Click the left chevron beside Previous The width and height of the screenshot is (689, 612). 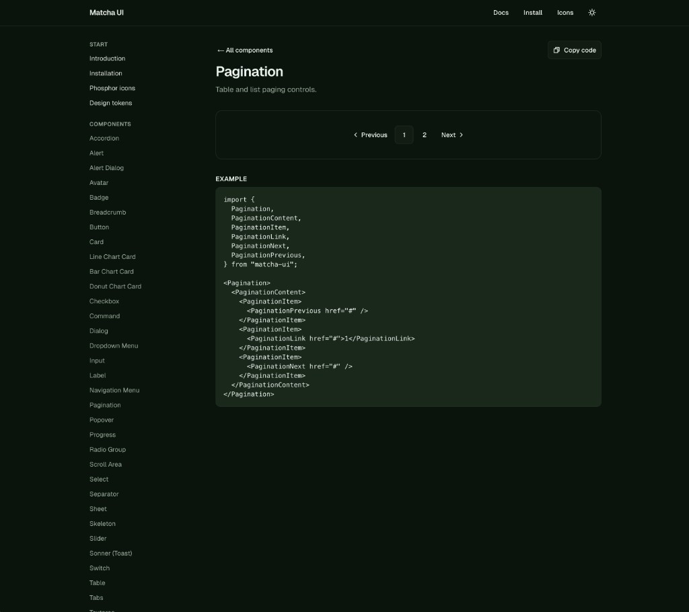(355, 135)
